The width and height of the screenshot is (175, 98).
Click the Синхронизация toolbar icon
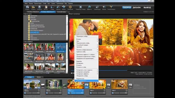[111, 8]
